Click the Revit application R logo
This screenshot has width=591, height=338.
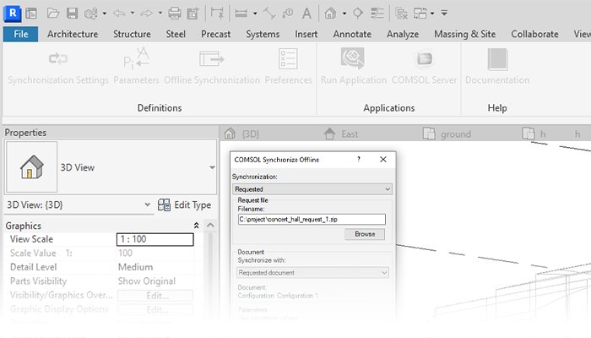(13, 13)
